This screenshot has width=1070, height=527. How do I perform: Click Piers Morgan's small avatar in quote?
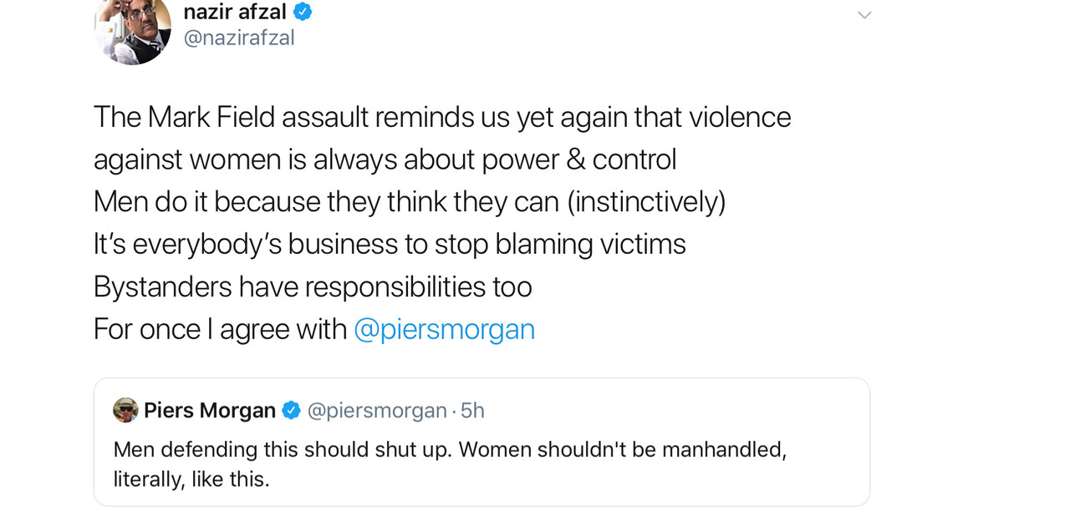[125, 410]
